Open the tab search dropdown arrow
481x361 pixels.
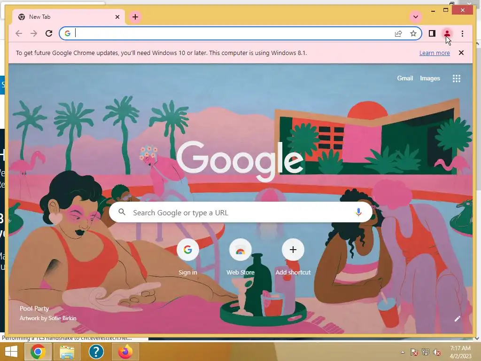click(x=416, y=17)
